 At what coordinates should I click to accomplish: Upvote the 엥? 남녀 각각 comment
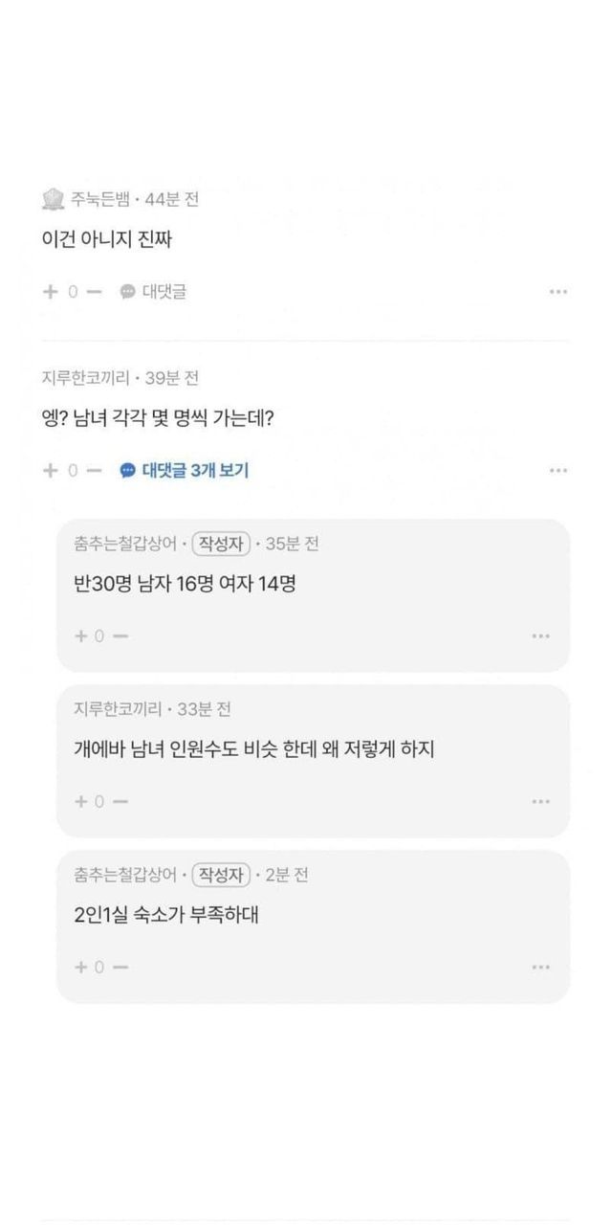[x=51, y=470]
